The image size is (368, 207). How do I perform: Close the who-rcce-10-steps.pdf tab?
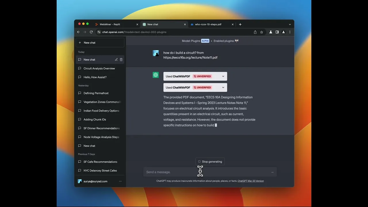click(x=233, y=24)
